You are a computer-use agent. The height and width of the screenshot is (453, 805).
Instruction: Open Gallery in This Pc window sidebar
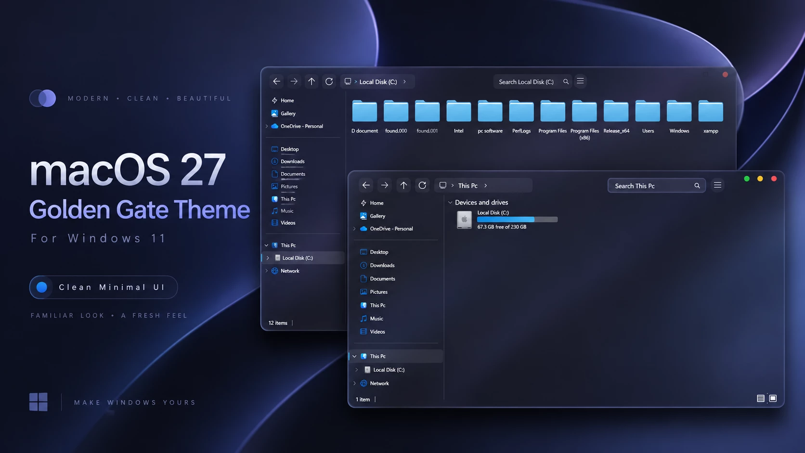(373, 216)
